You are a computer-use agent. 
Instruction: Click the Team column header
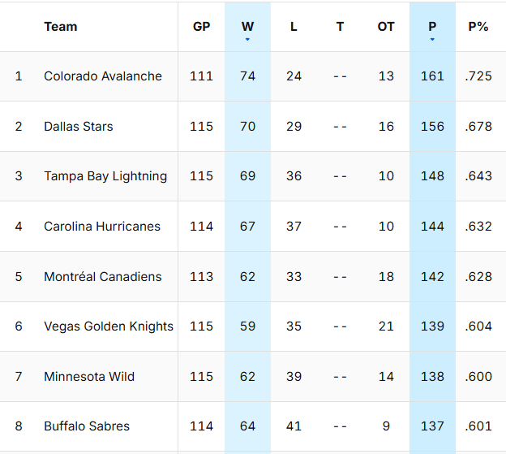click(61, 27)
